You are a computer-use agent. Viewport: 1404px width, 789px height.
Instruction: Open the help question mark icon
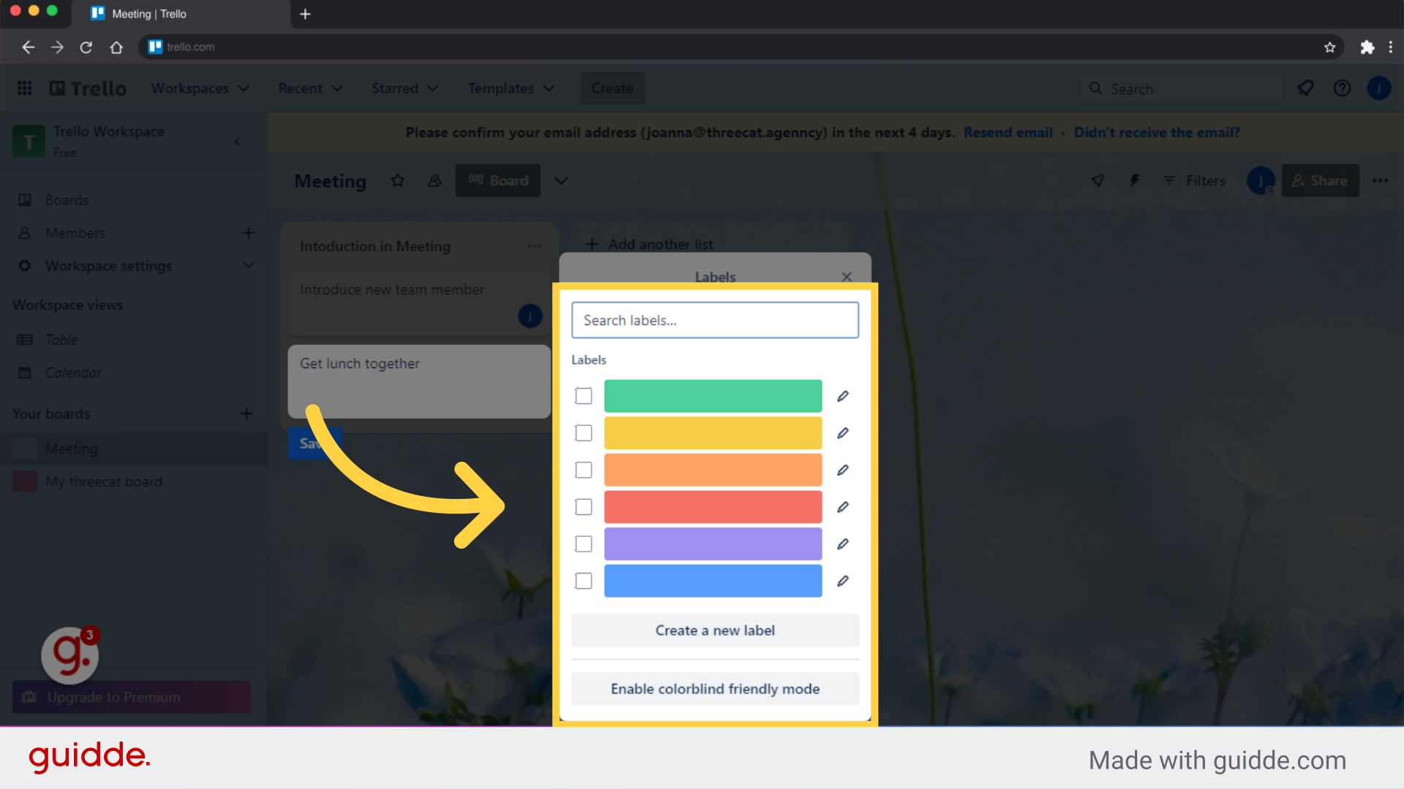tap(1342, 88)
